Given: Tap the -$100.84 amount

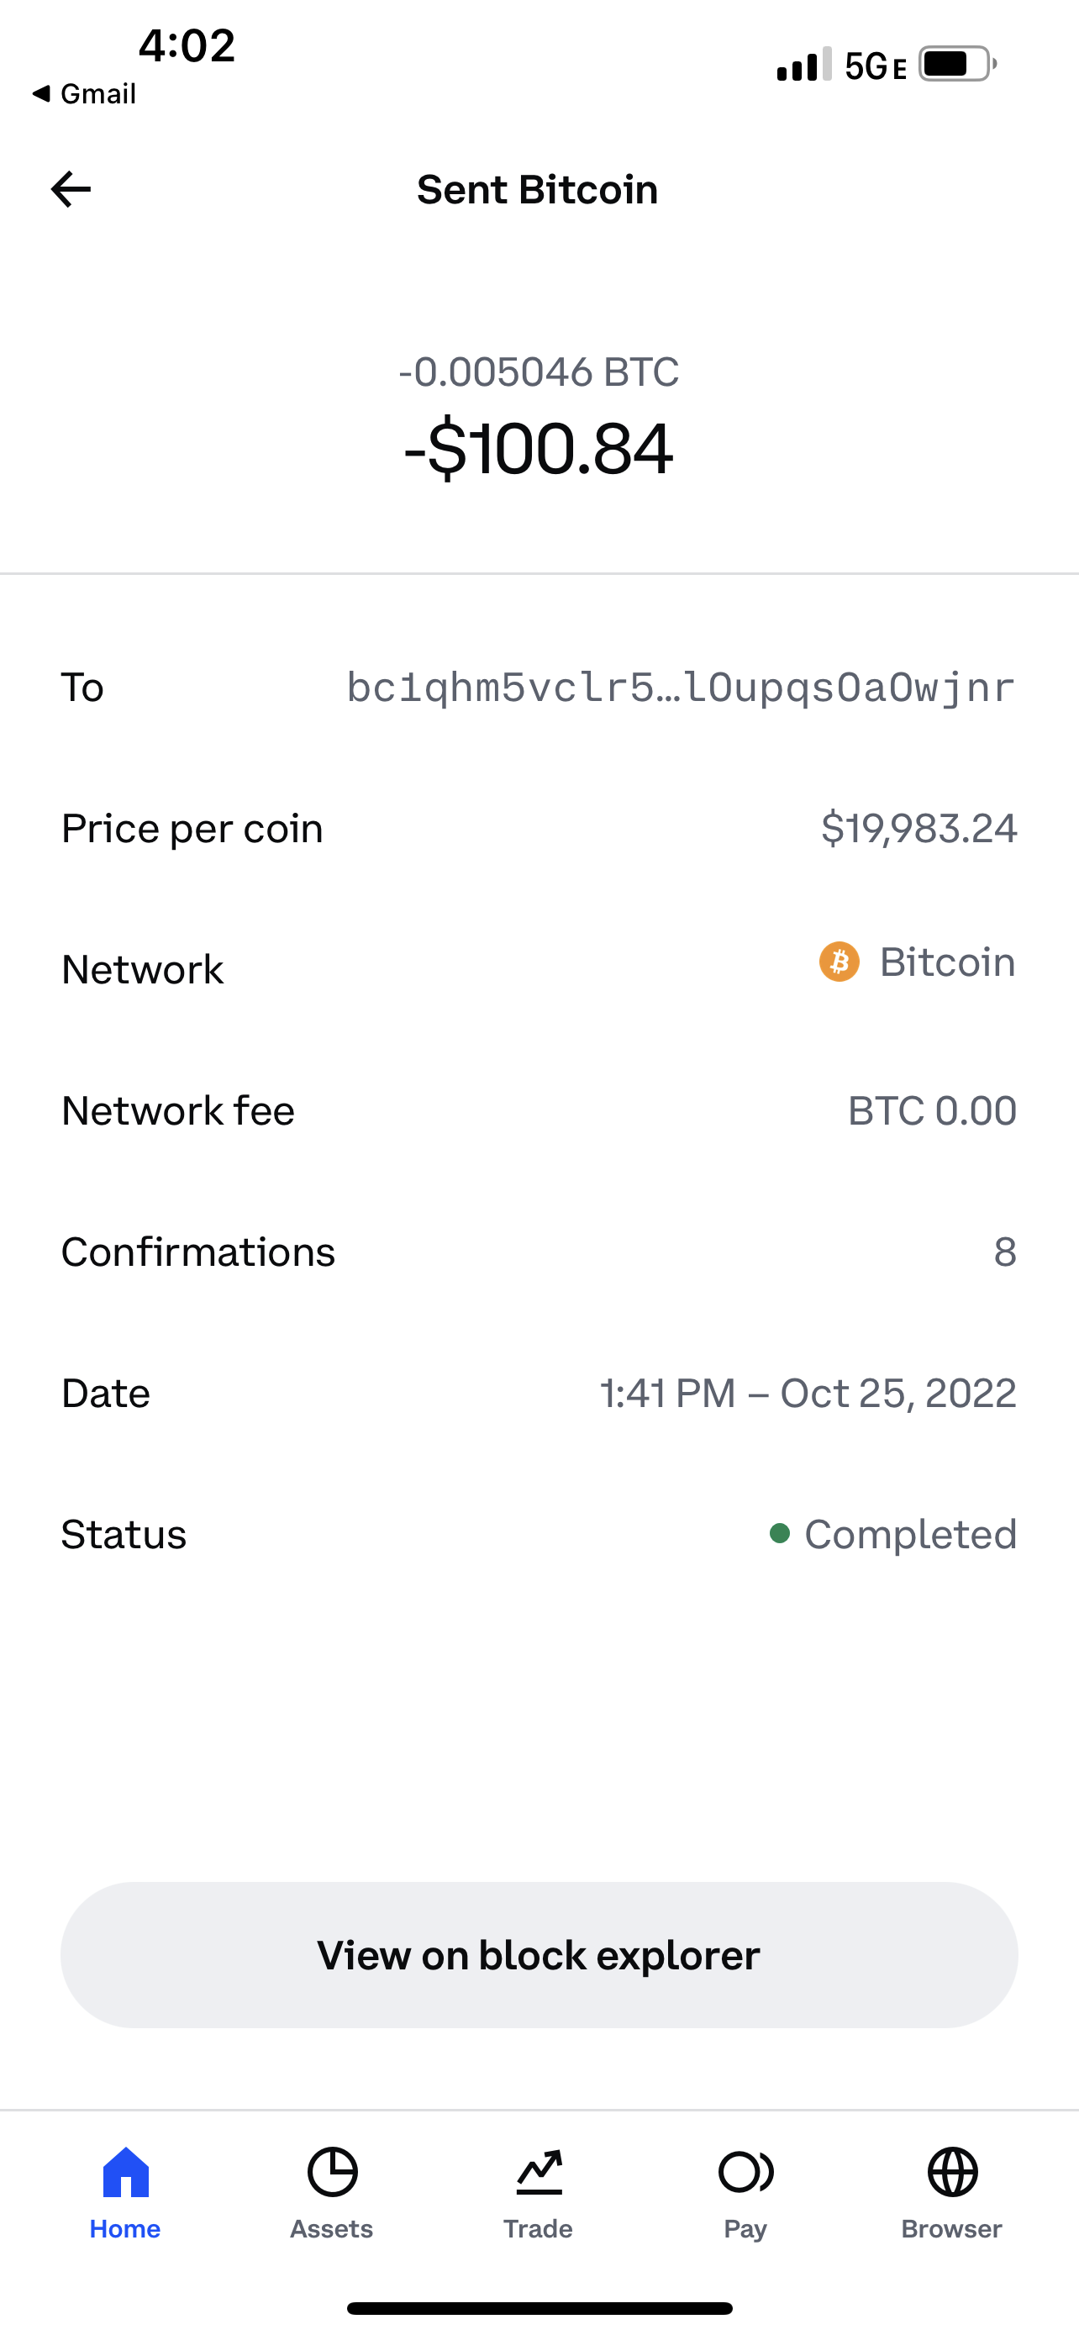Looking at the screenshot, I should click(x=539, y=450).
